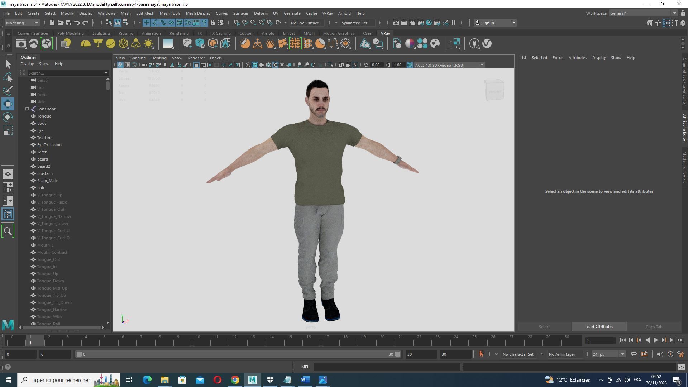Viewport: 688px width, 387px height.
Task: Click the search magnifier layout icon
Action: coord(8,231)
